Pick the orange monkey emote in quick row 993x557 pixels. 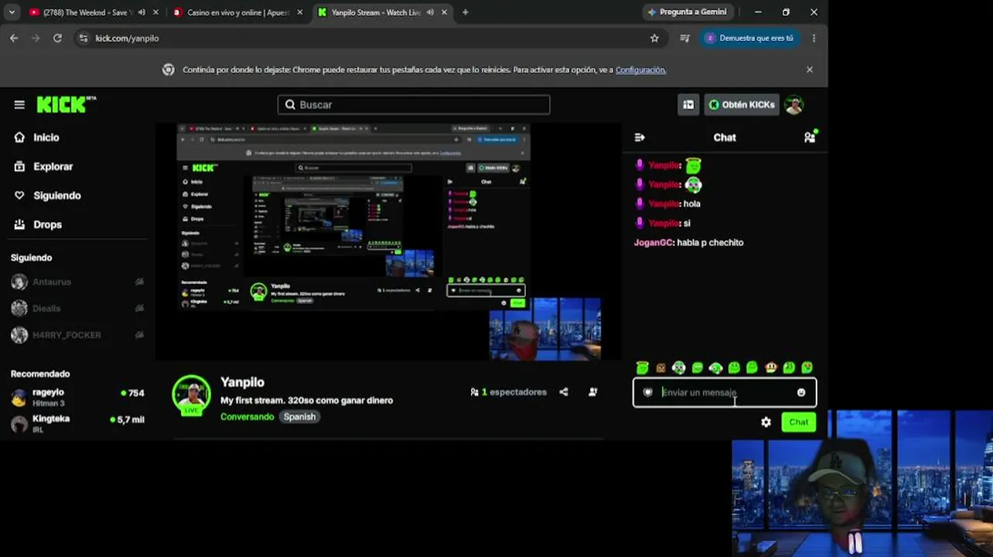point(770,367)
